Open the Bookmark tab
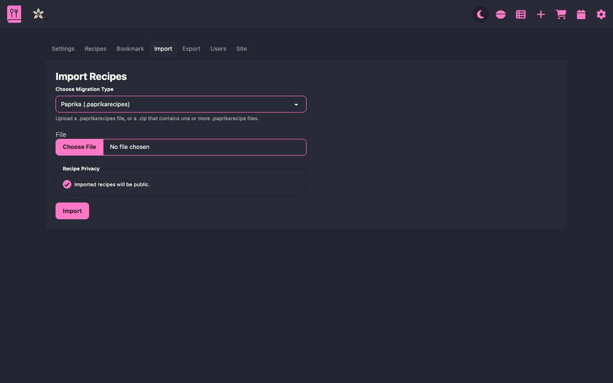 click(x=130, y=49)
